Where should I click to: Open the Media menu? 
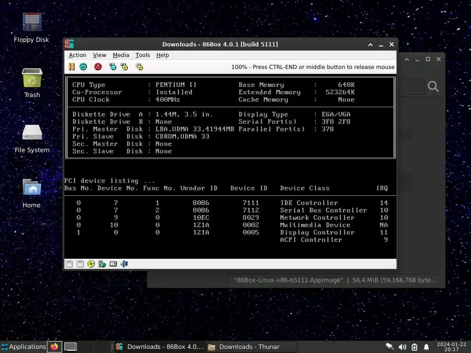click(121, 55)
